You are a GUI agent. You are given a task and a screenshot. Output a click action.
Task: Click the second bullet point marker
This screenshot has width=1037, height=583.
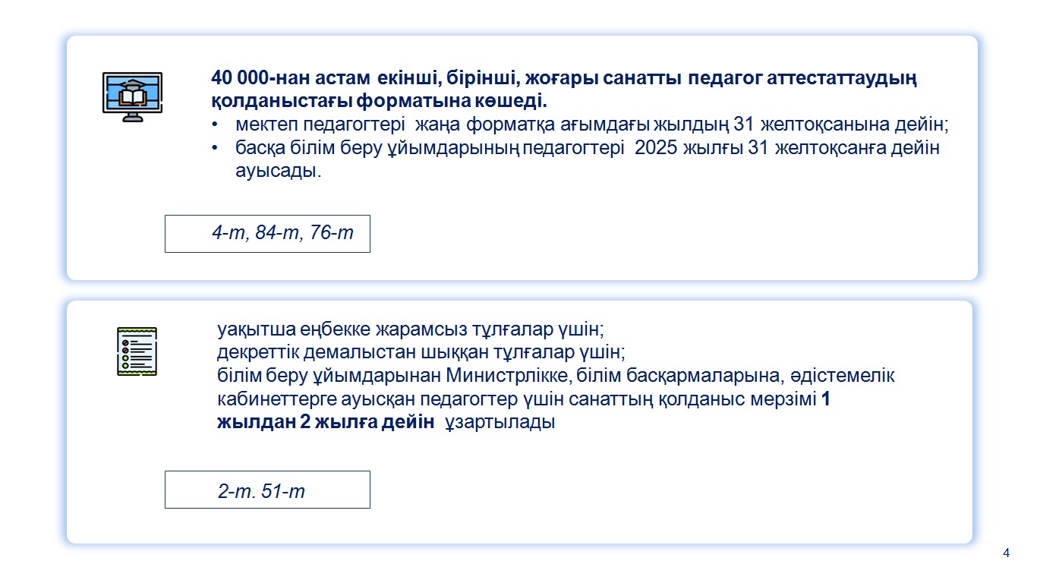(216, 149)
